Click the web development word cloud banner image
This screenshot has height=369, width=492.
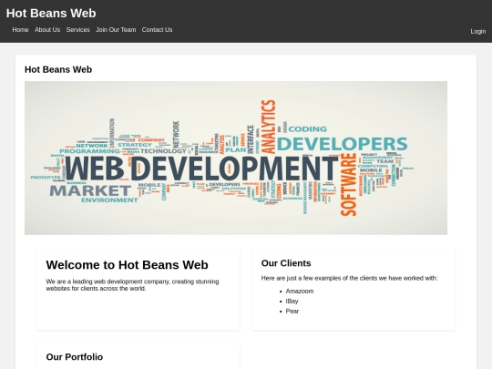click(236, 158)
